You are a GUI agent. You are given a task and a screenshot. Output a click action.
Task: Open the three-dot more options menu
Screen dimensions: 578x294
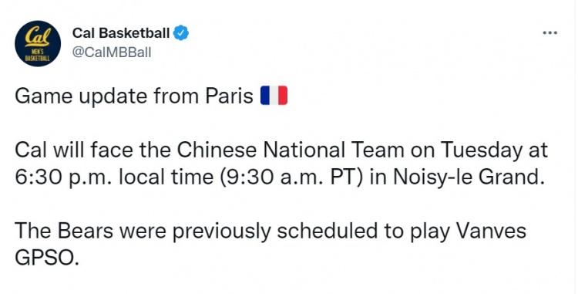tap(550, 33)
